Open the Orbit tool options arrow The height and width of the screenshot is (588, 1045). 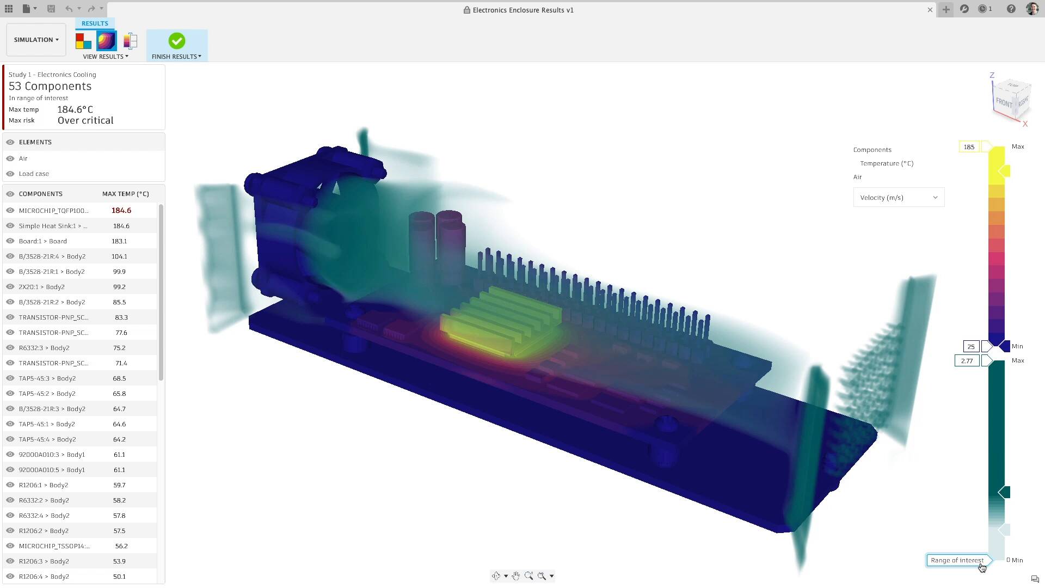point(506,576)
